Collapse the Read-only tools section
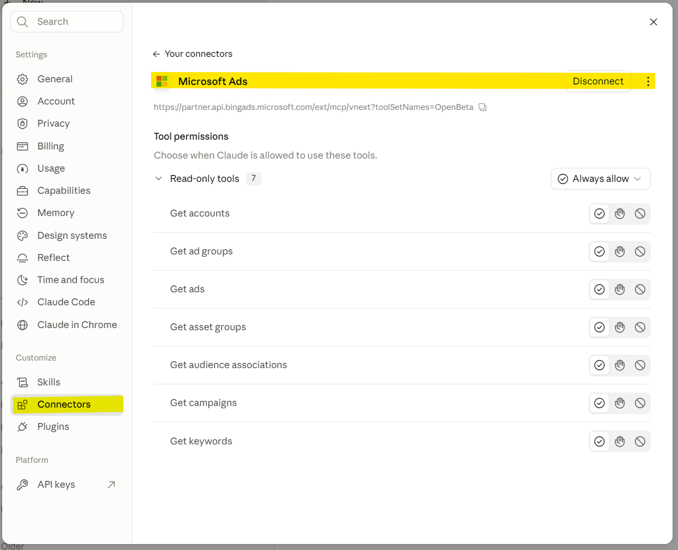Screen dimensions: 678x550 pos(159,179)
